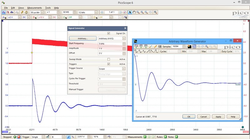This screenshot has height=139, width=250.
Task: Select the hand pan tool
Action: 134,12
